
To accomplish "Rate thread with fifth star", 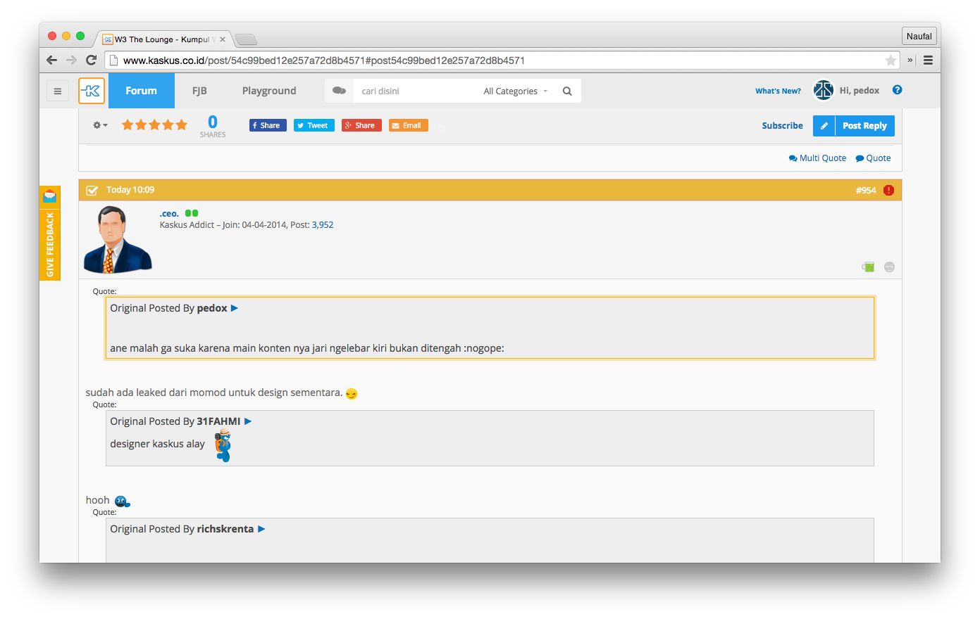I will pos(182,125).
